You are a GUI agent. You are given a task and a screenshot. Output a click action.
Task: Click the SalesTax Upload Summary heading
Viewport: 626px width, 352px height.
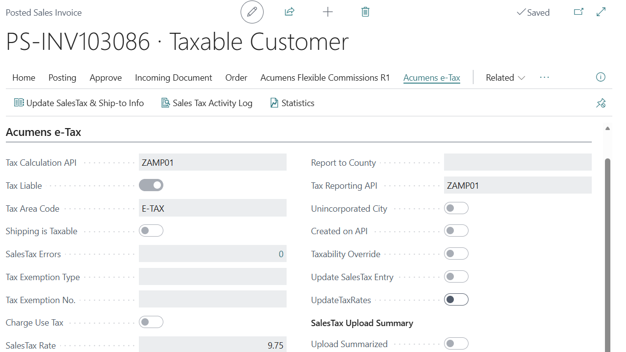(x=362, y=323)
